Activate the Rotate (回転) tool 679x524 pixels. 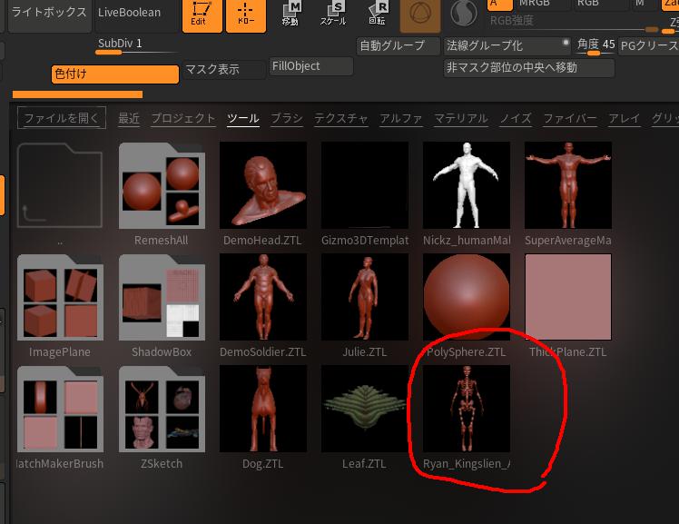(378, 14)
